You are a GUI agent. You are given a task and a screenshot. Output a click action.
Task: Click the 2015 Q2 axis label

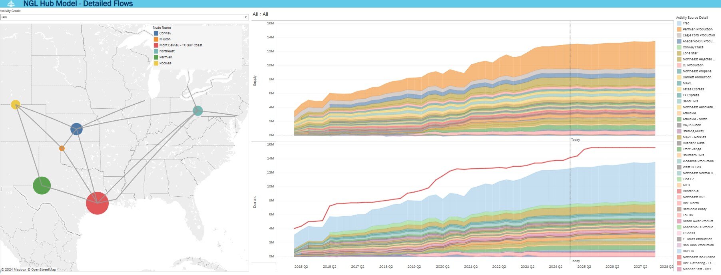click(x=301, y=267)
